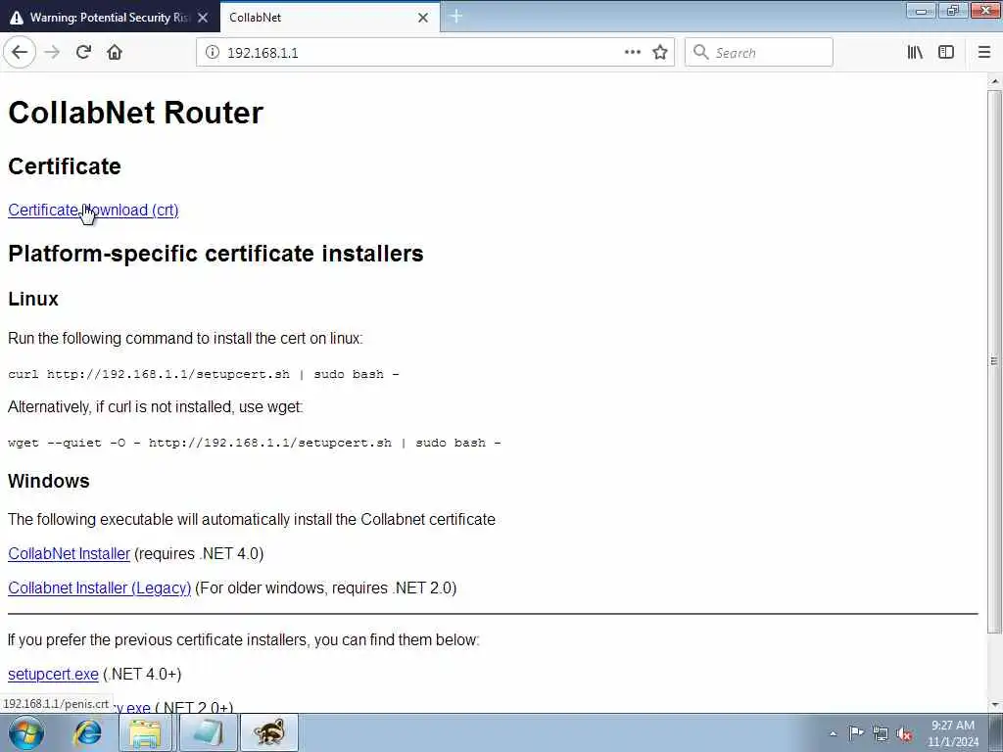Open the Firefox home page
This screenshot has width=1003, height=752.
coord(115,52)
